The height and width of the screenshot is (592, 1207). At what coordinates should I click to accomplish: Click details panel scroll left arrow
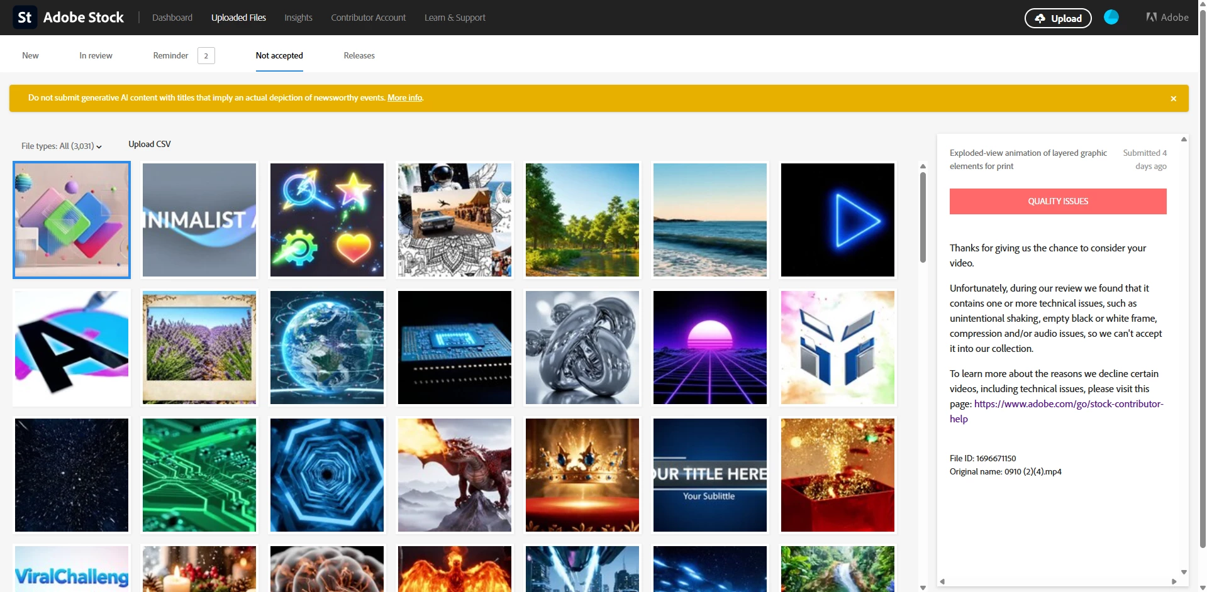pos(942,581)
